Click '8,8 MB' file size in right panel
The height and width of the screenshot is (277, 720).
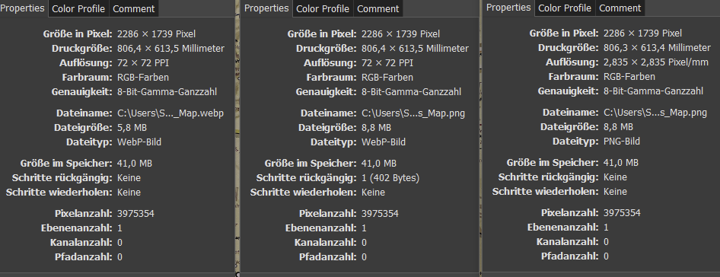click(619, 127)
